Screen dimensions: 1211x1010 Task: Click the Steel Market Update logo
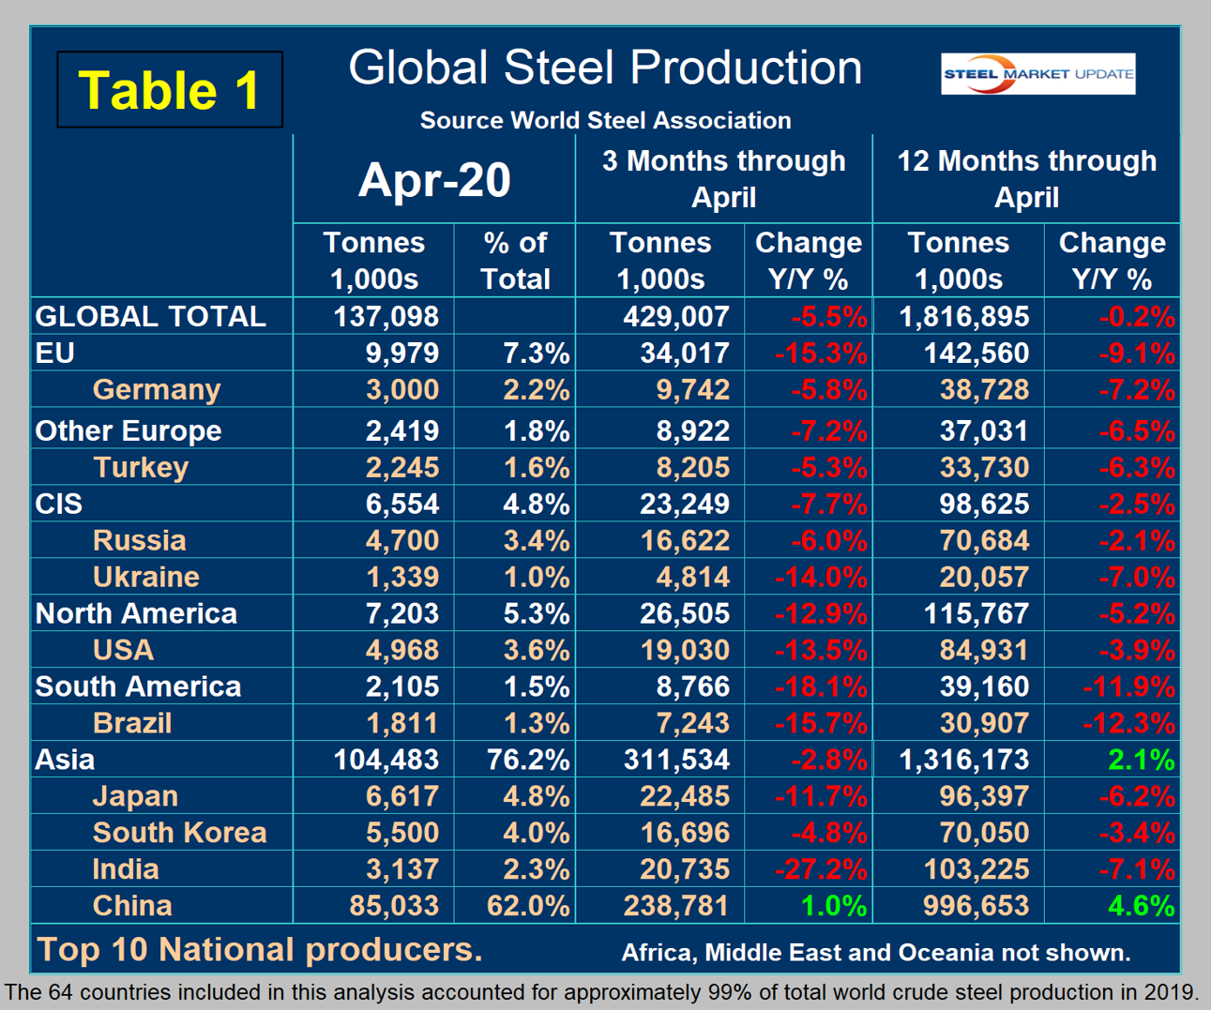1037,74
